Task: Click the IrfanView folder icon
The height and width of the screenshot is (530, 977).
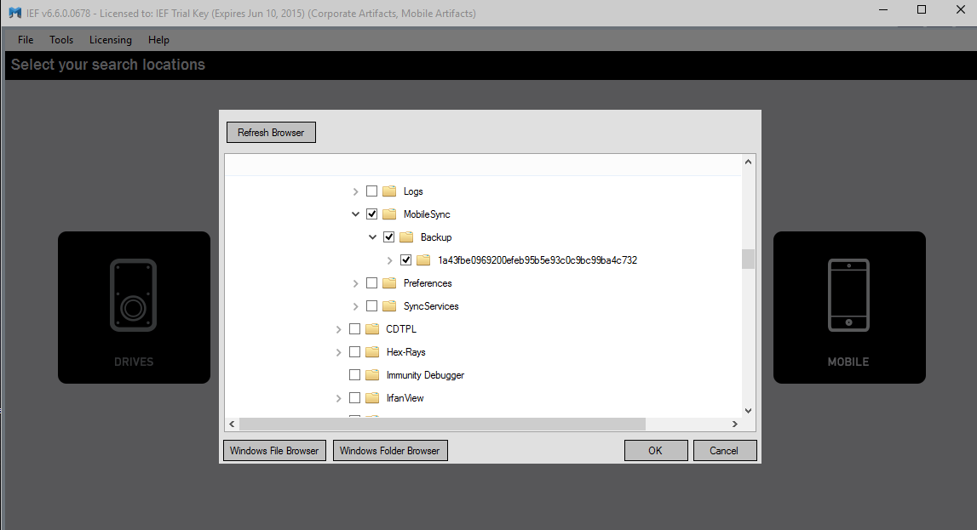Action: tap(372, 397)
